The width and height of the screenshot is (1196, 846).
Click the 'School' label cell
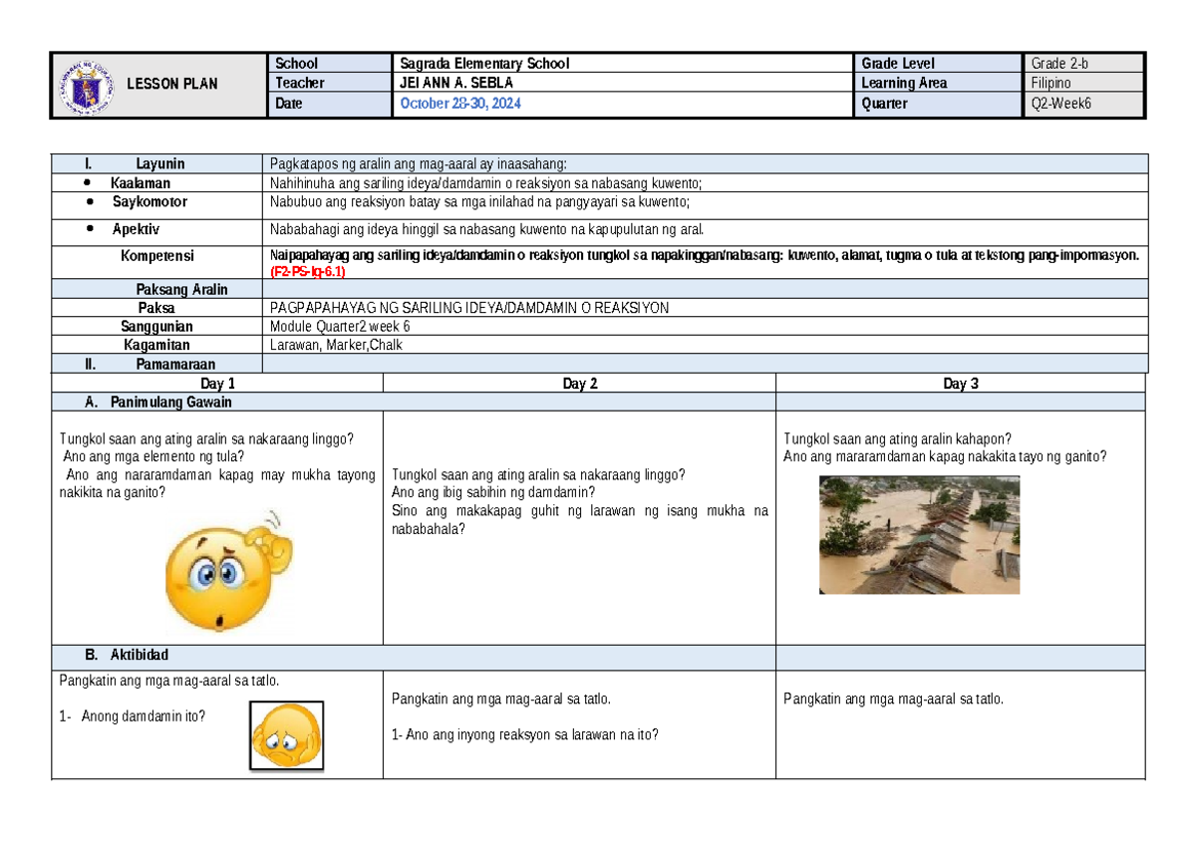(x=329, y=64)
